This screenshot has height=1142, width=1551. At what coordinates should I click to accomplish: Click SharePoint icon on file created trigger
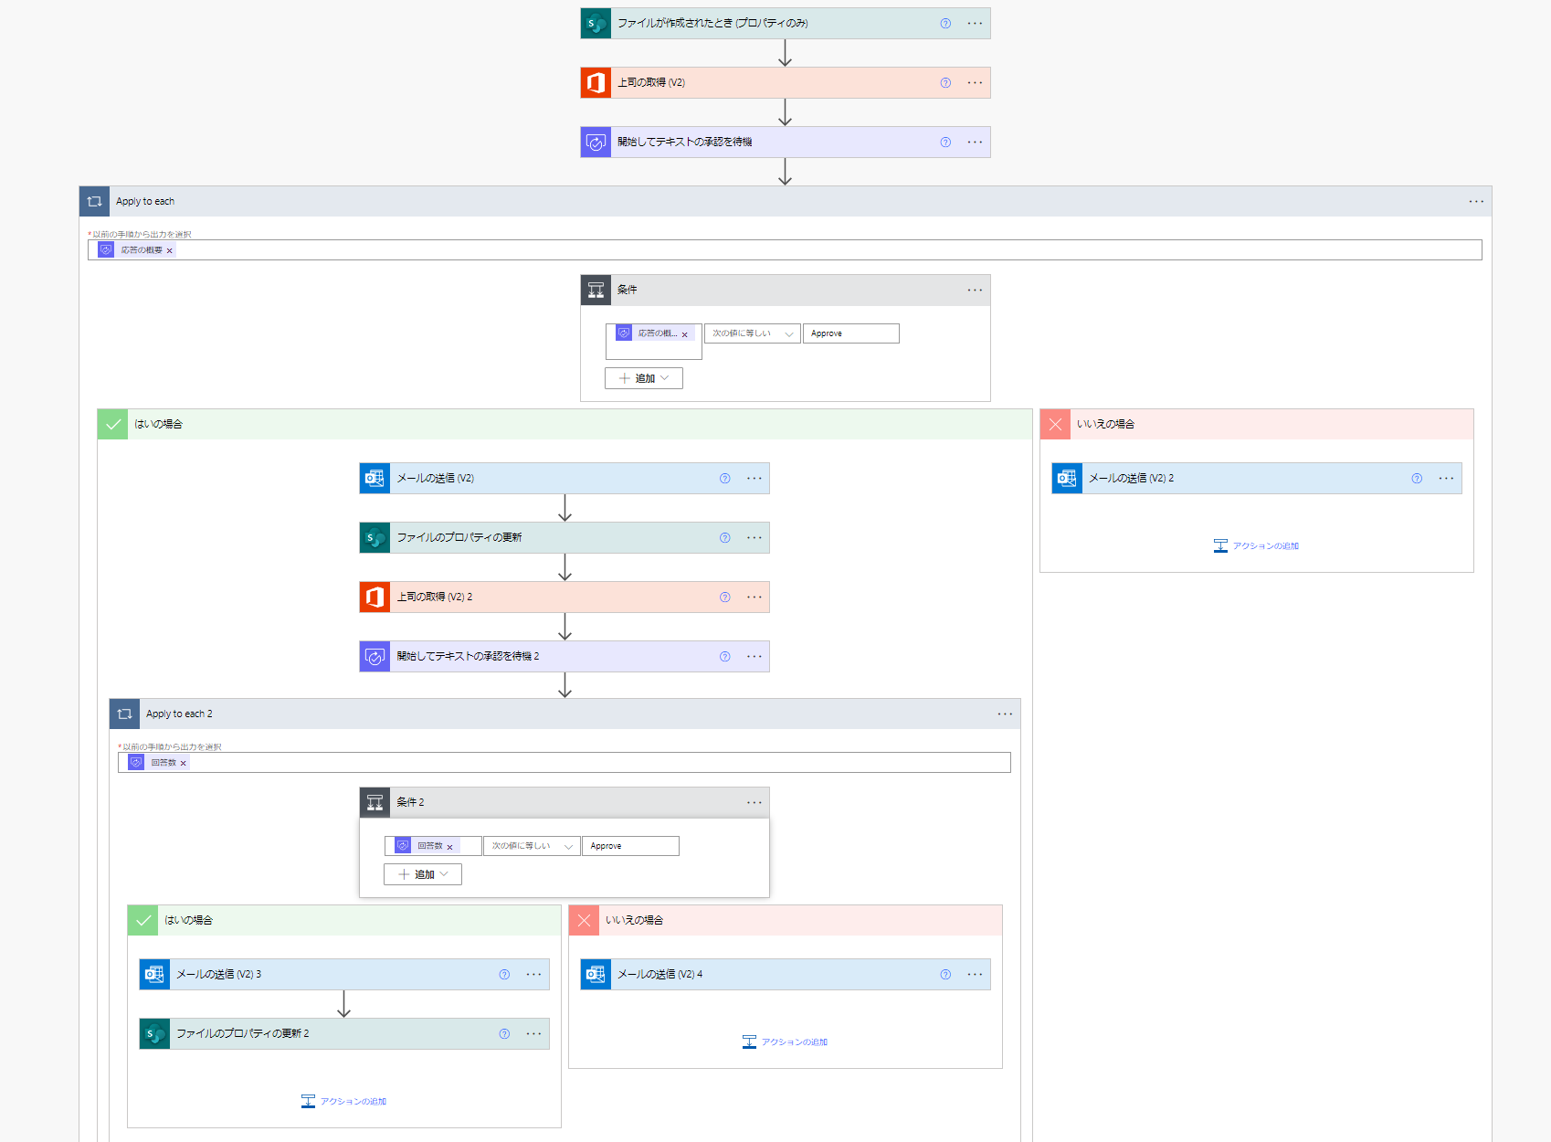point(596,24)
